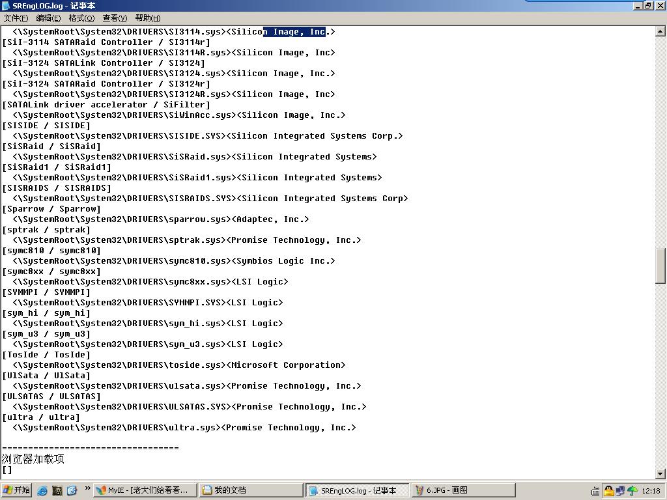Screen dimensions: 667x500
Task: Click the '[Sparrow / Sparrow]' line
Action: (51, 209)
